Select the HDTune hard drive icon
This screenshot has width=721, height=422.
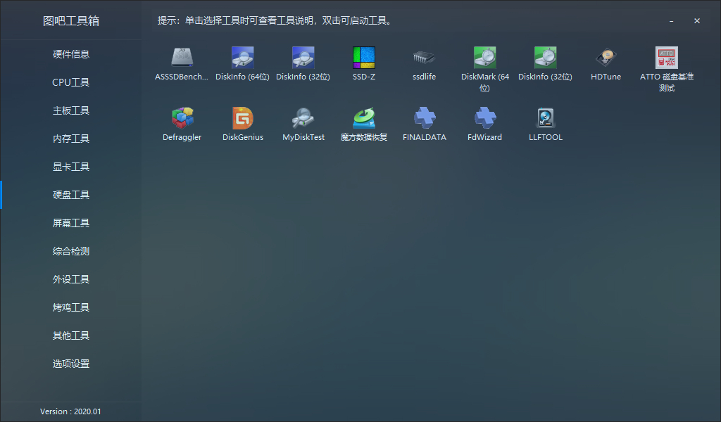tap(606, 58)
